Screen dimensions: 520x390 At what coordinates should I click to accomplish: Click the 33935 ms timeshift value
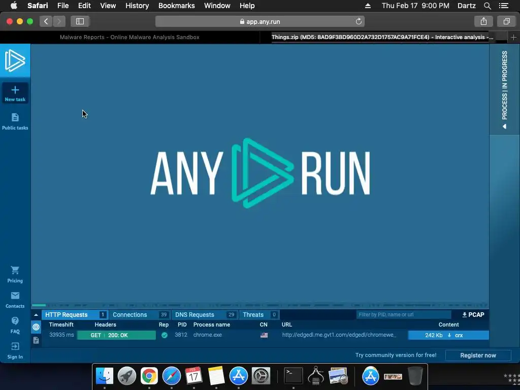tap(61, 335)
